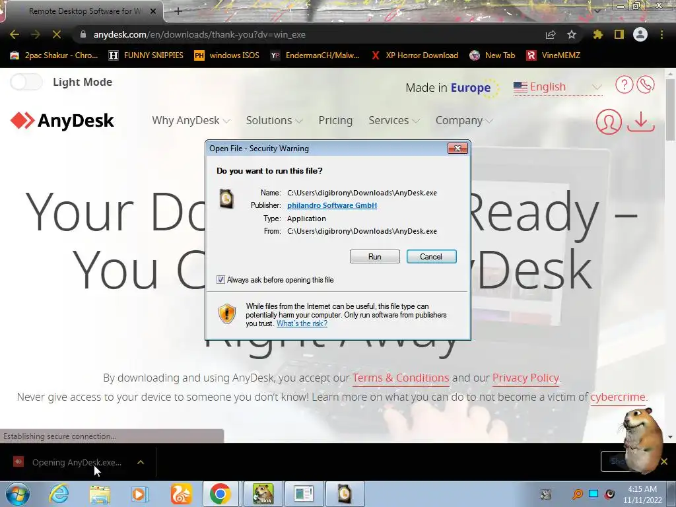Open Chrome tab search chevron
The width and height of the screenshot is (676, 507).
[597, 11]
